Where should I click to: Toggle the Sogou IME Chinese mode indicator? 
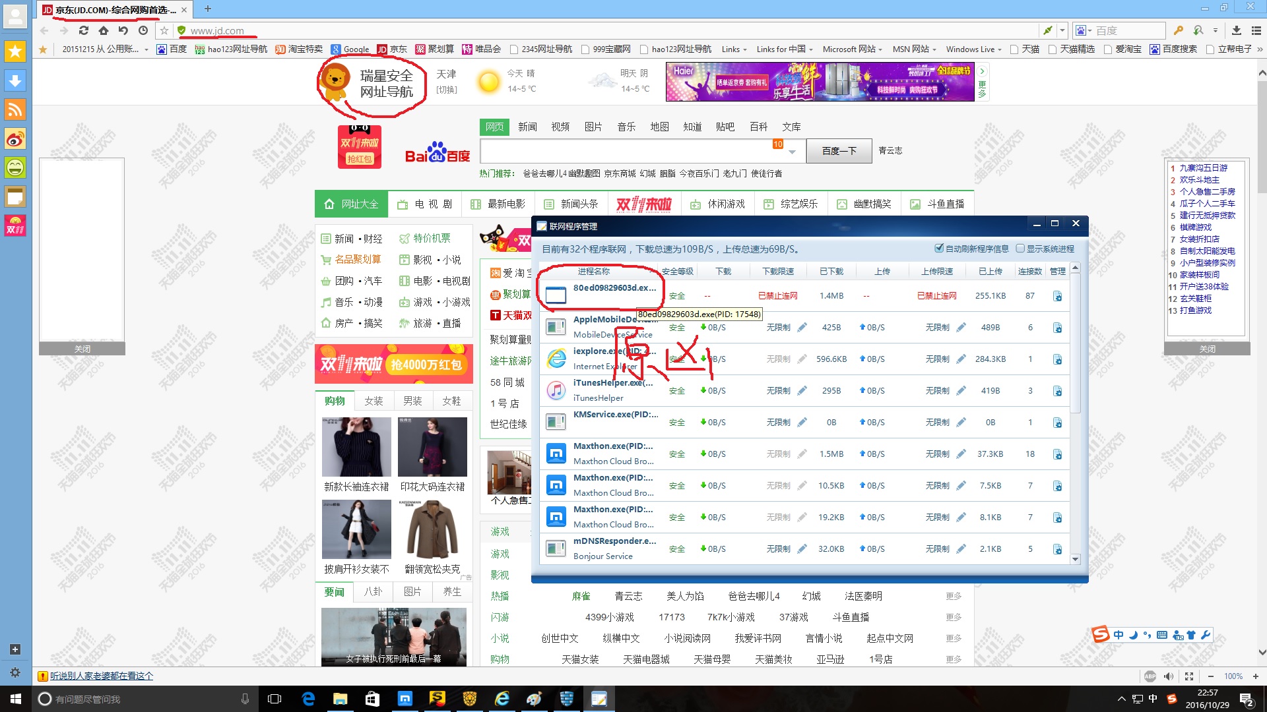coord(1119,635)
